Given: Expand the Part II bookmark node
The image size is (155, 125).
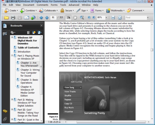Looking at the screenshot, I should click(12, 100).
